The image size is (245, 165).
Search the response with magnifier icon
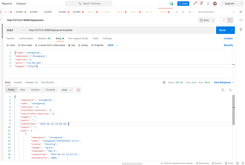click(x=230, y=90)
